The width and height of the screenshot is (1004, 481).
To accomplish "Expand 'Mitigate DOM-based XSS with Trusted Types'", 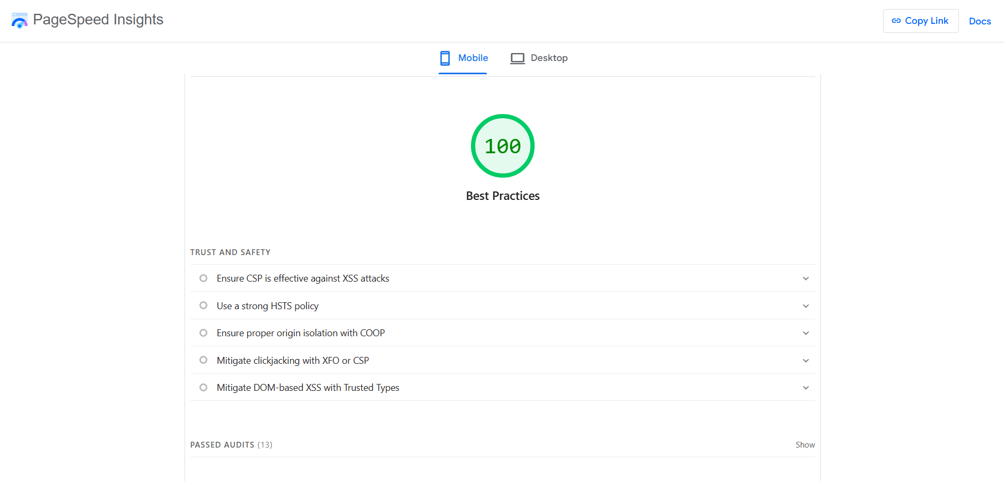I will pyautogui.click(x=806, y=387).
